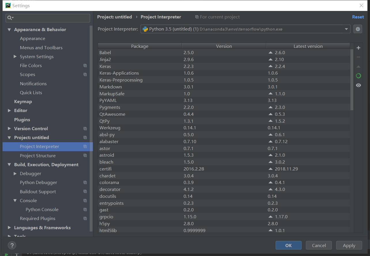Click Project: untitled in the breadcrumb
This screenshot has width=370, height=256.
pyautogui.click(x=114, y=17)
